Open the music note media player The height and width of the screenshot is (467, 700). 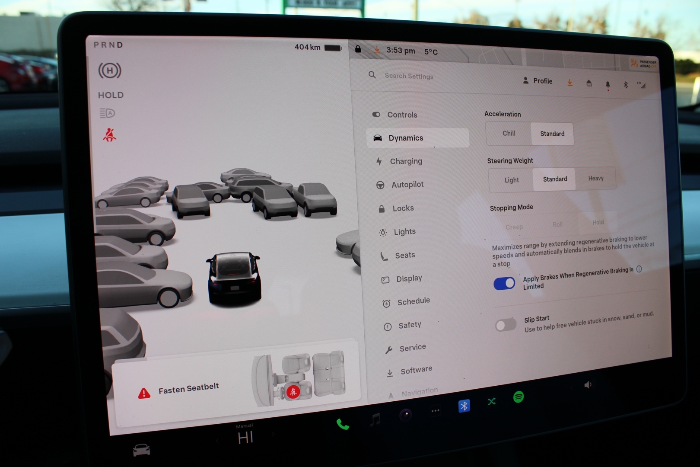pyautogui.click(x=375, y=419)
